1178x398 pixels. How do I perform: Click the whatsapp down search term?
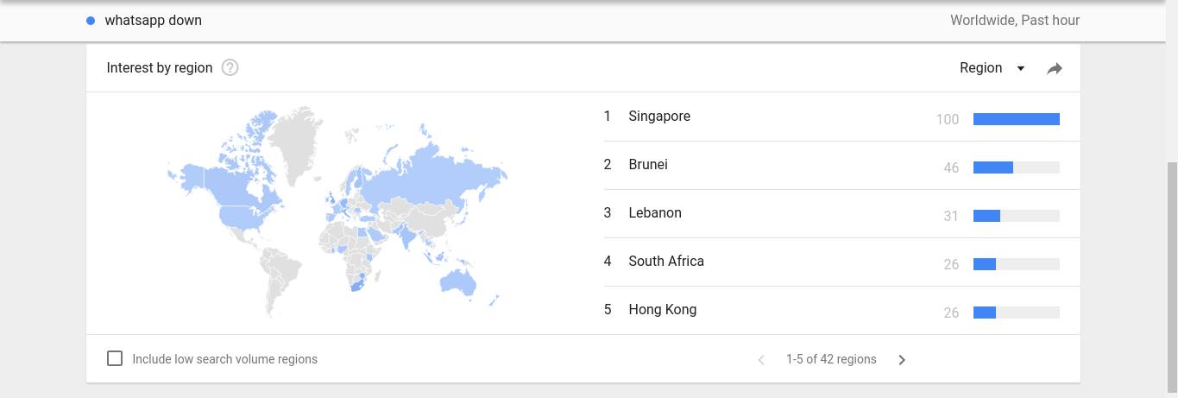(154, 21)
